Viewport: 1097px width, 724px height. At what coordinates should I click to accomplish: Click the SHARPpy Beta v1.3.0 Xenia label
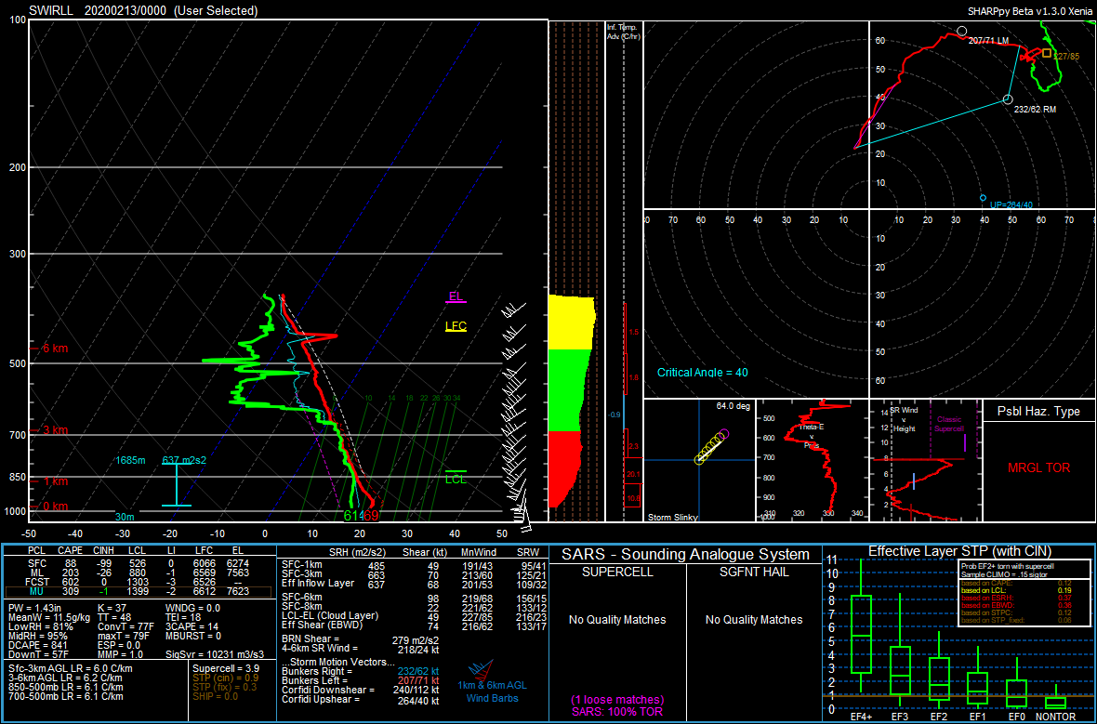click(x=1030, y=10)
